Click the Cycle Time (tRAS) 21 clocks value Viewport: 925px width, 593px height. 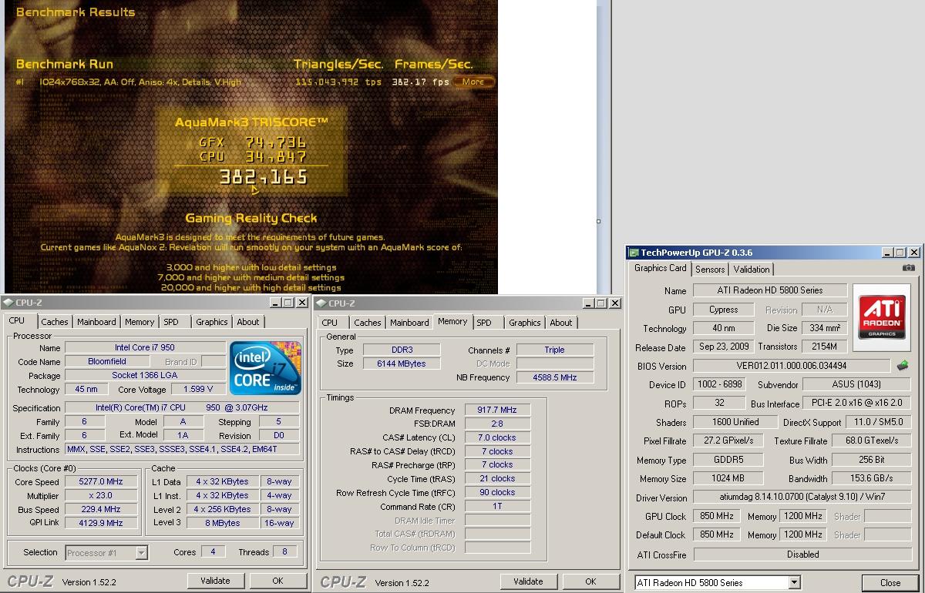497,478
